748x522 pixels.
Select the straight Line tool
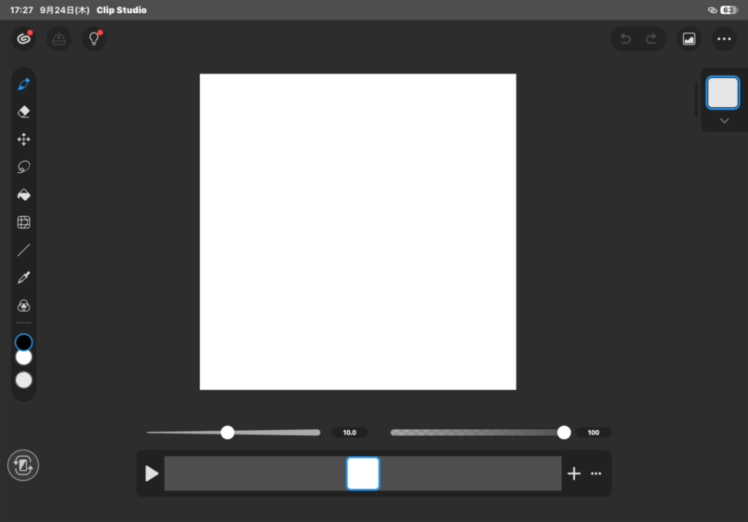click(24, 250)
